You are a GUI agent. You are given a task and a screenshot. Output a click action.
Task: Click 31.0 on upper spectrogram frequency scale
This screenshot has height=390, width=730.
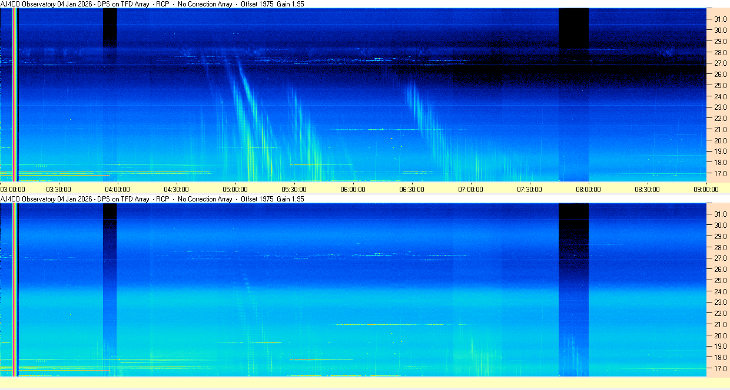(721, 19)
